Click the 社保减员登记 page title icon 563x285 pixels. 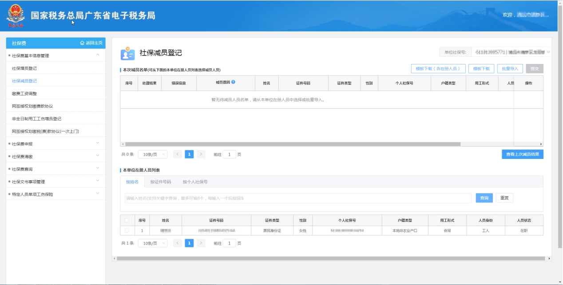(127, 53)
